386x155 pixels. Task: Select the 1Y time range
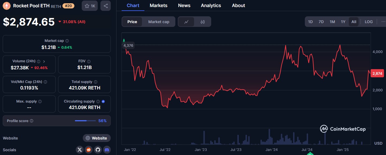[343, 22]
